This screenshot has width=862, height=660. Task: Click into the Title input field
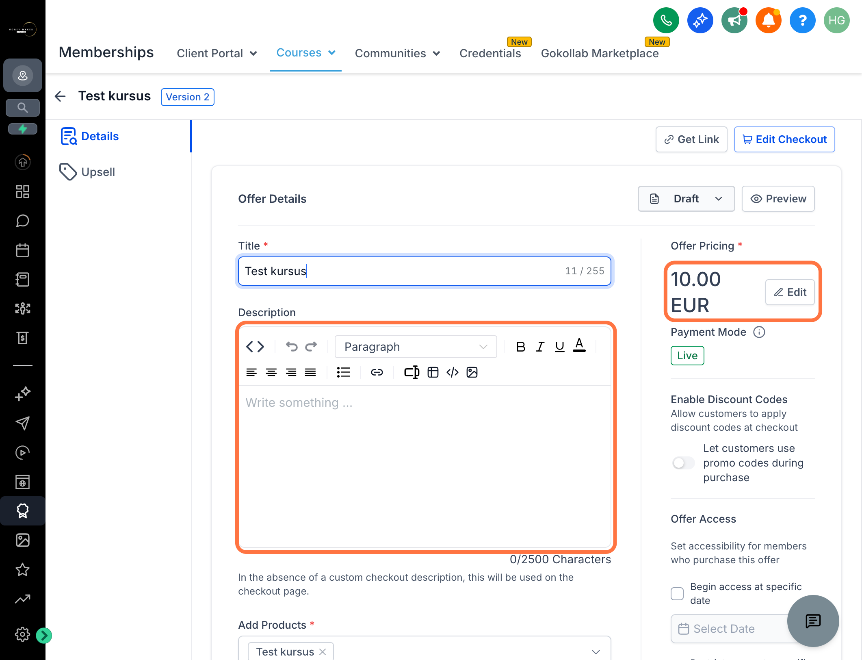pos(425,271)
